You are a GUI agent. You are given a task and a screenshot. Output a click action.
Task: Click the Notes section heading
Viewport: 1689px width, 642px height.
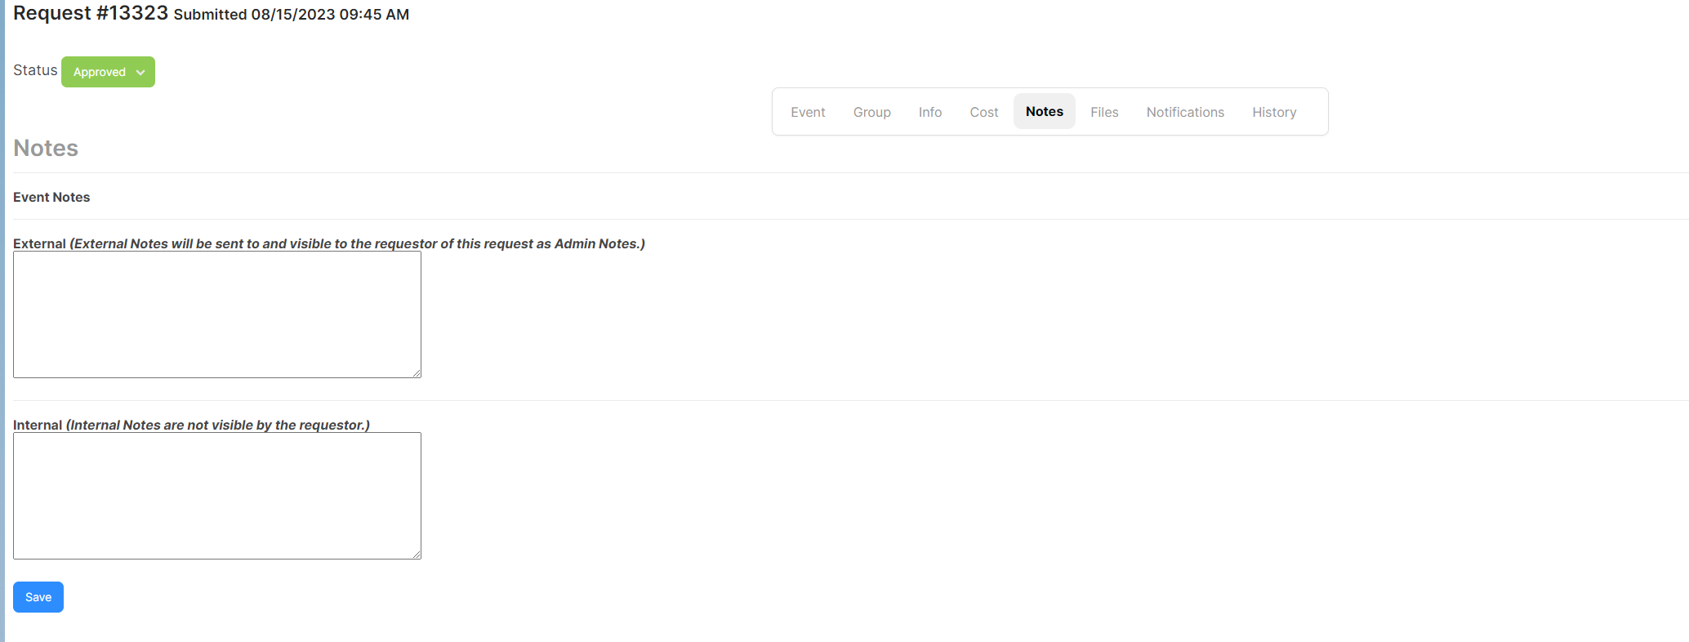(46, 148)
